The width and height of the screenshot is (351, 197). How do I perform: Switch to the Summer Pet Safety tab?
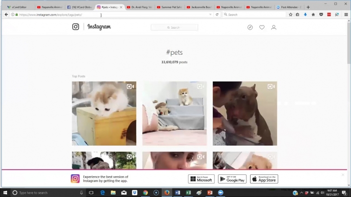coord(169,7)
